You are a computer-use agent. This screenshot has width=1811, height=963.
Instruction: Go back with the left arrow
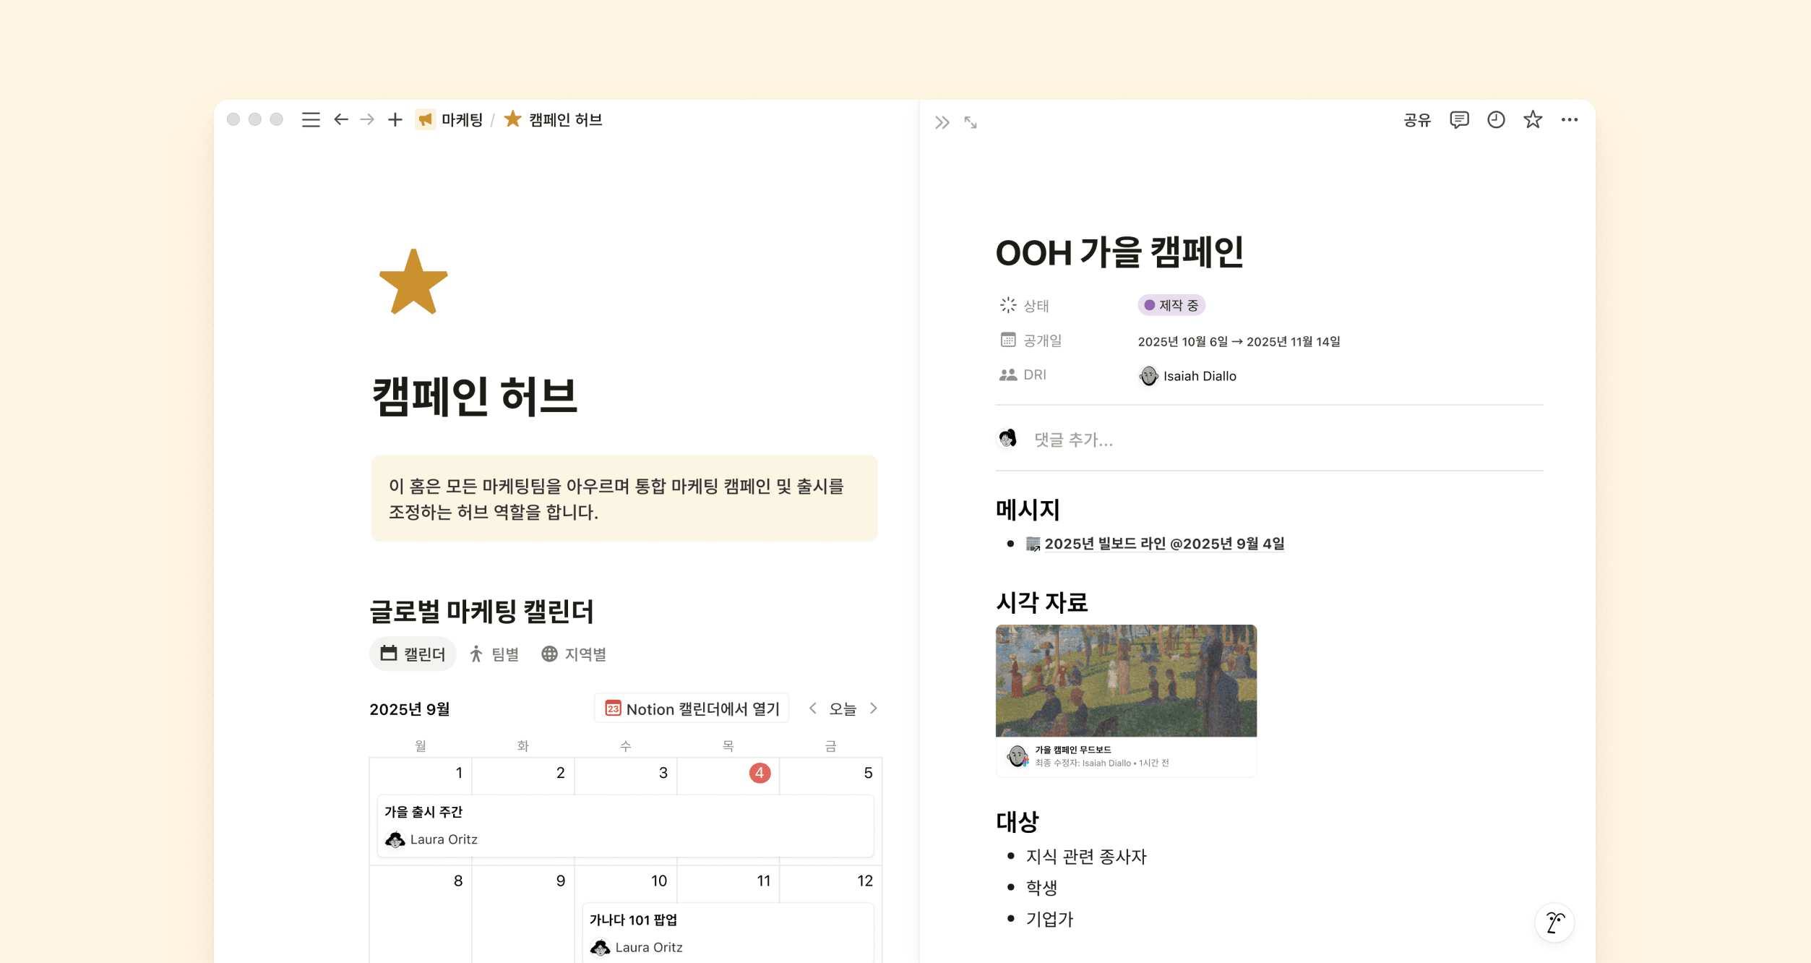tap(341, 120)
